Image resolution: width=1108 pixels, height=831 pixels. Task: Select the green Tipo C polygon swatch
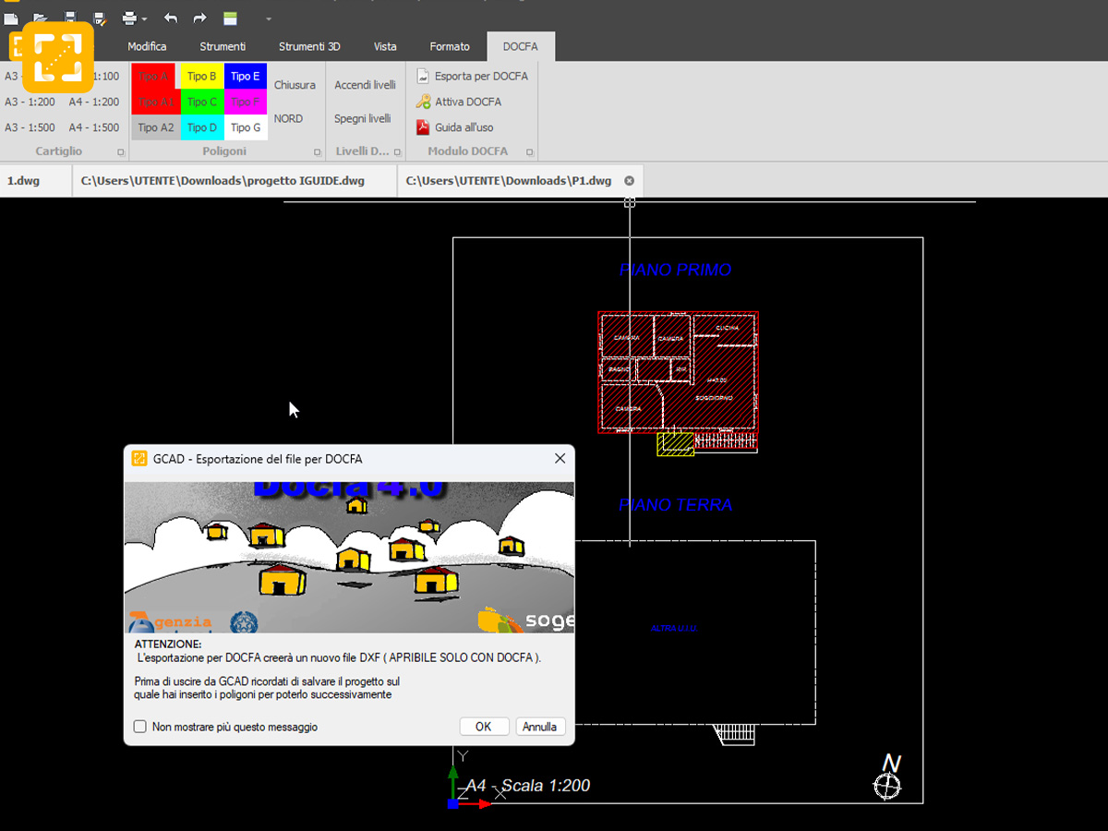202,102
